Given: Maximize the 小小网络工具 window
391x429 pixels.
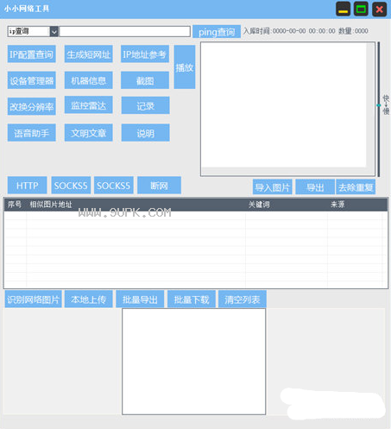Looking at the screenshot, I should [x=361, y=9].
